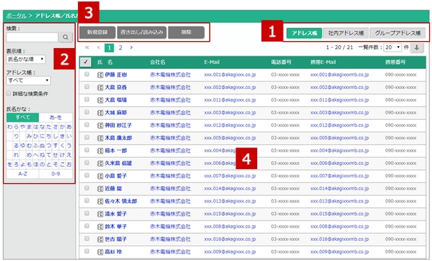Screen dimensions: 432x261
Task: Go to page 2 of the list
Action: [121, 47]
